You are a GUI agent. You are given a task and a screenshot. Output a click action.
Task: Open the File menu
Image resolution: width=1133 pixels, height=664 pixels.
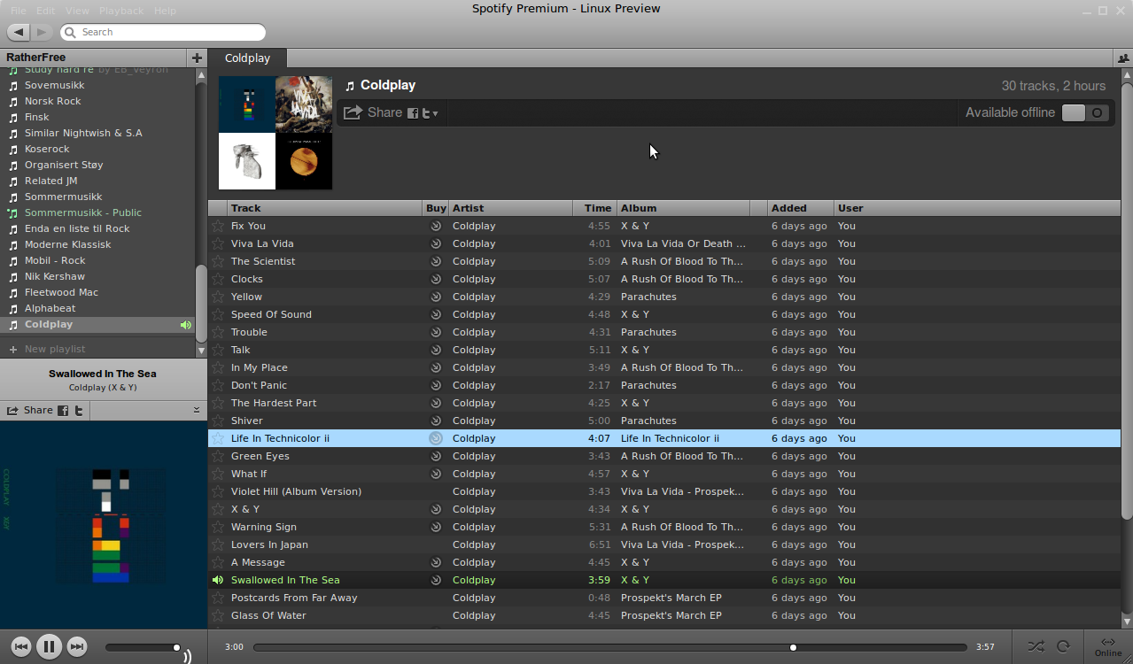tap(18, 11)
